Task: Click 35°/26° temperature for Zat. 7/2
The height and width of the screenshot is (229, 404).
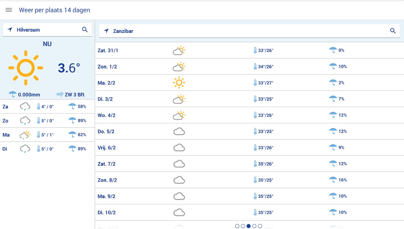Action: (x=266, y=164)
